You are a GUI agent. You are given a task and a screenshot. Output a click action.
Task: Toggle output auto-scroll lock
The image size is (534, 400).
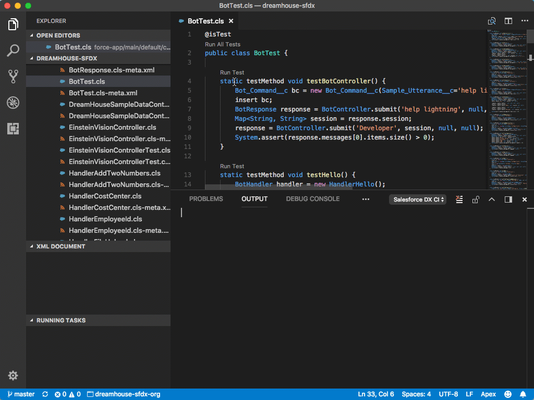475,199
